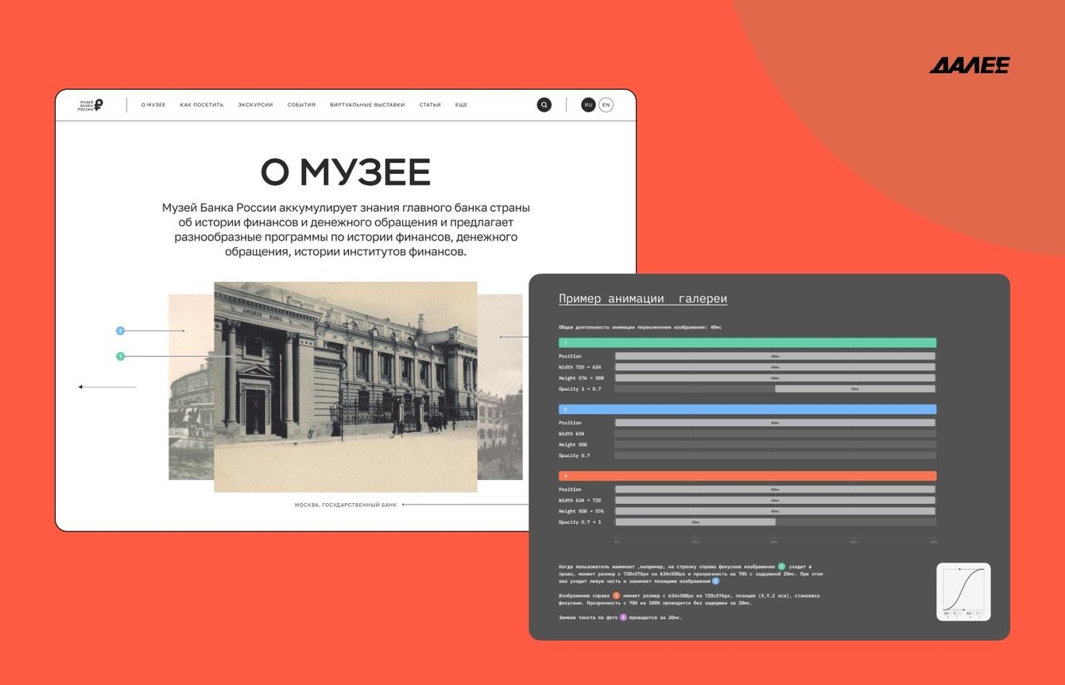This screenshot has width=1065, height=685.
Task: Click the label Width 720 → 634
Action: tap(581, 367)
